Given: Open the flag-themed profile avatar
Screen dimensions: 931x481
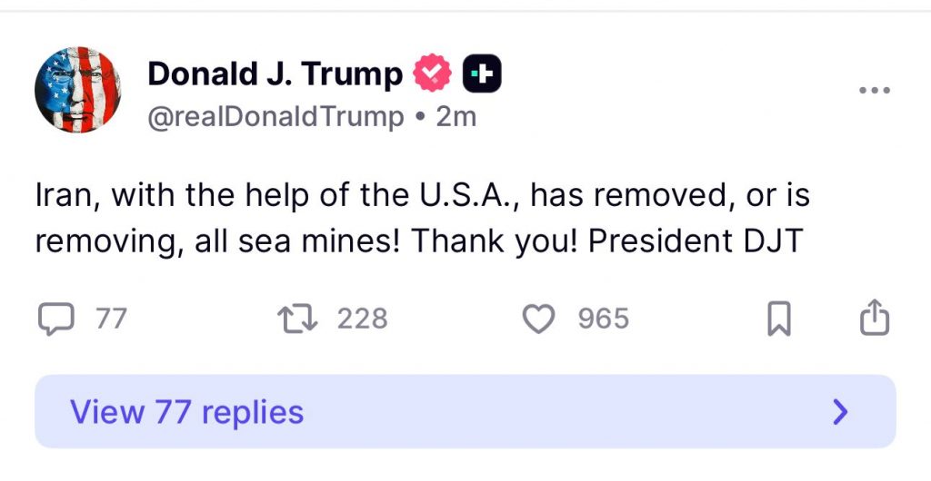Looking at the screenshot, I should point(77,90).
